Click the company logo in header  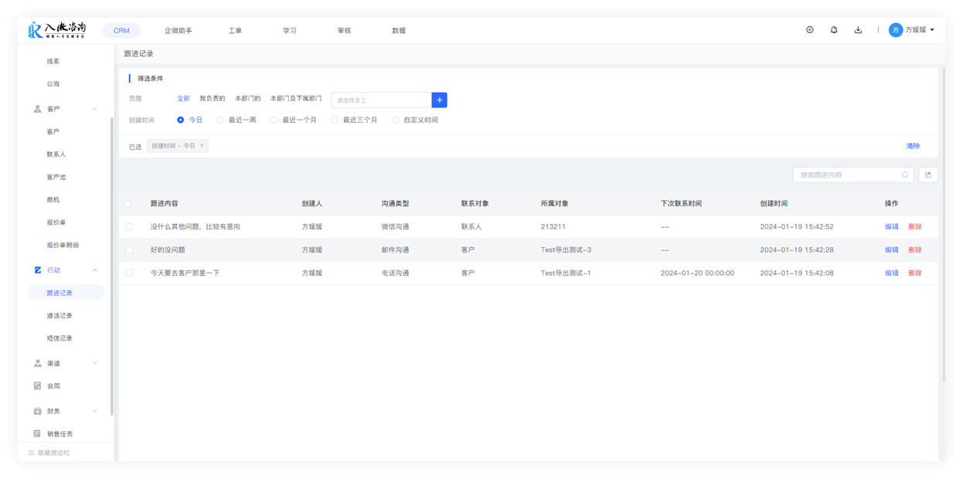[57, 29]
